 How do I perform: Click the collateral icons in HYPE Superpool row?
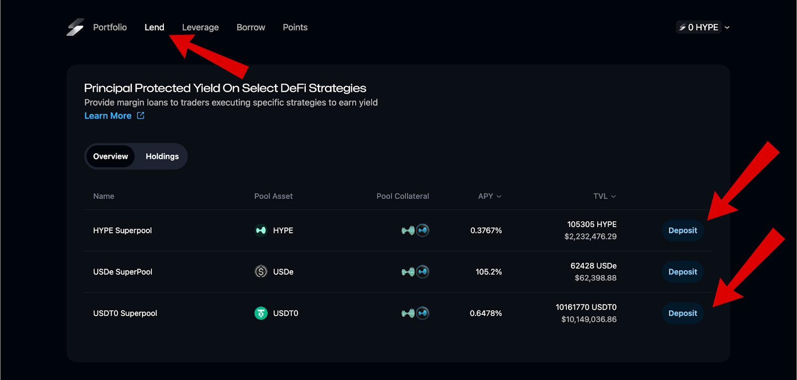coord(415,230)
